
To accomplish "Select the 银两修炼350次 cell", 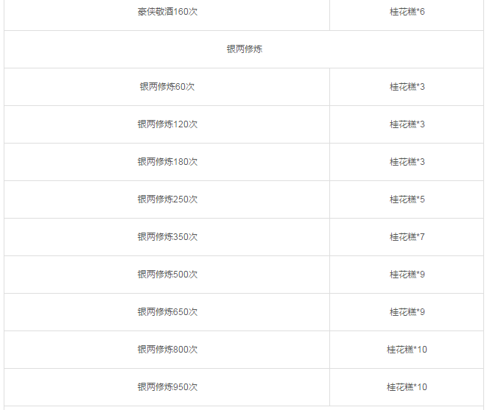I will (x=167, y=237).
